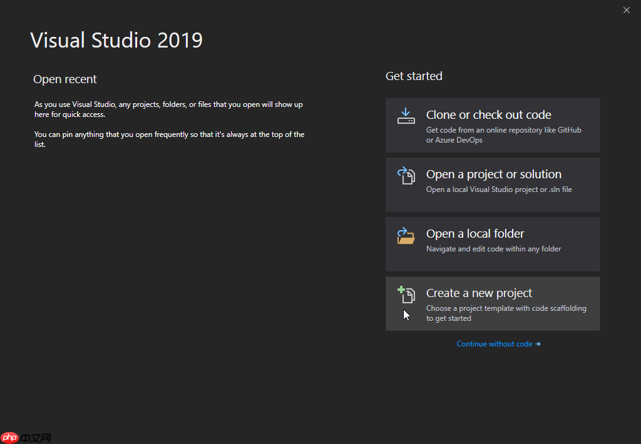Click the text 'Choose a project template with code scaffolding'
The height and width of the screenshot is (444, 641).
(506, 308)
